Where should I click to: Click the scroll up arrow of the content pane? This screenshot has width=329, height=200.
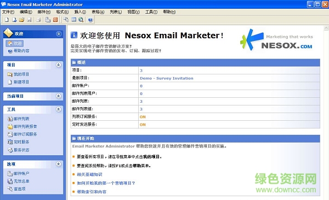tap(326, 28)
